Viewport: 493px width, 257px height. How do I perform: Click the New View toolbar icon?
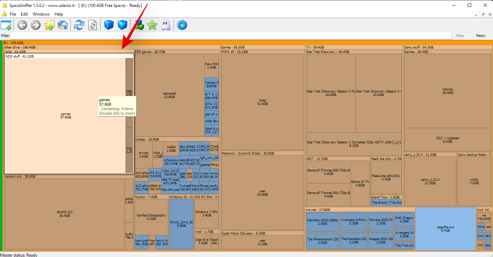[6, 25]
